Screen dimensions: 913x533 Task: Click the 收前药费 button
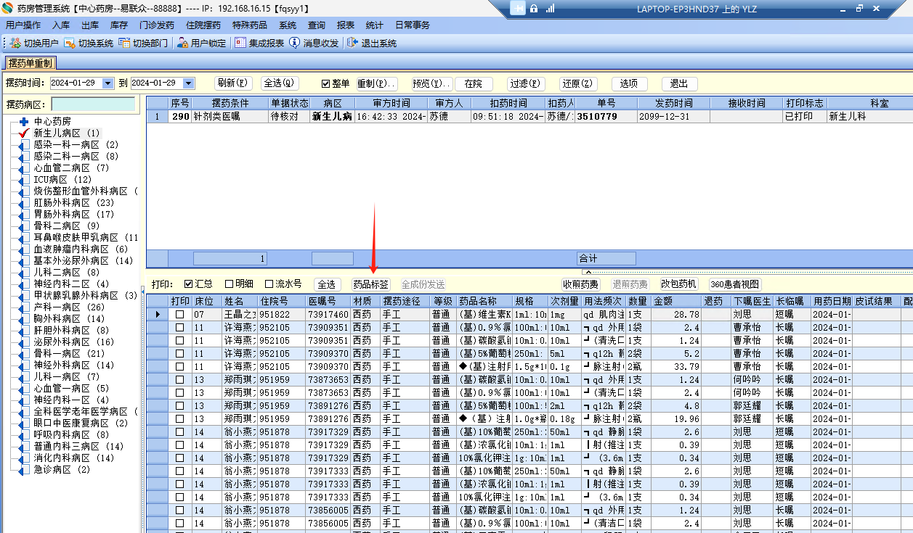pos(580,284)
